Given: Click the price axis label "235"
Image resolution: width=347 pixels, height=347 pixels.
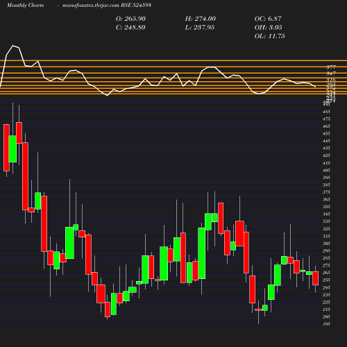Looking at the screenshot, I should click(326, 295).
